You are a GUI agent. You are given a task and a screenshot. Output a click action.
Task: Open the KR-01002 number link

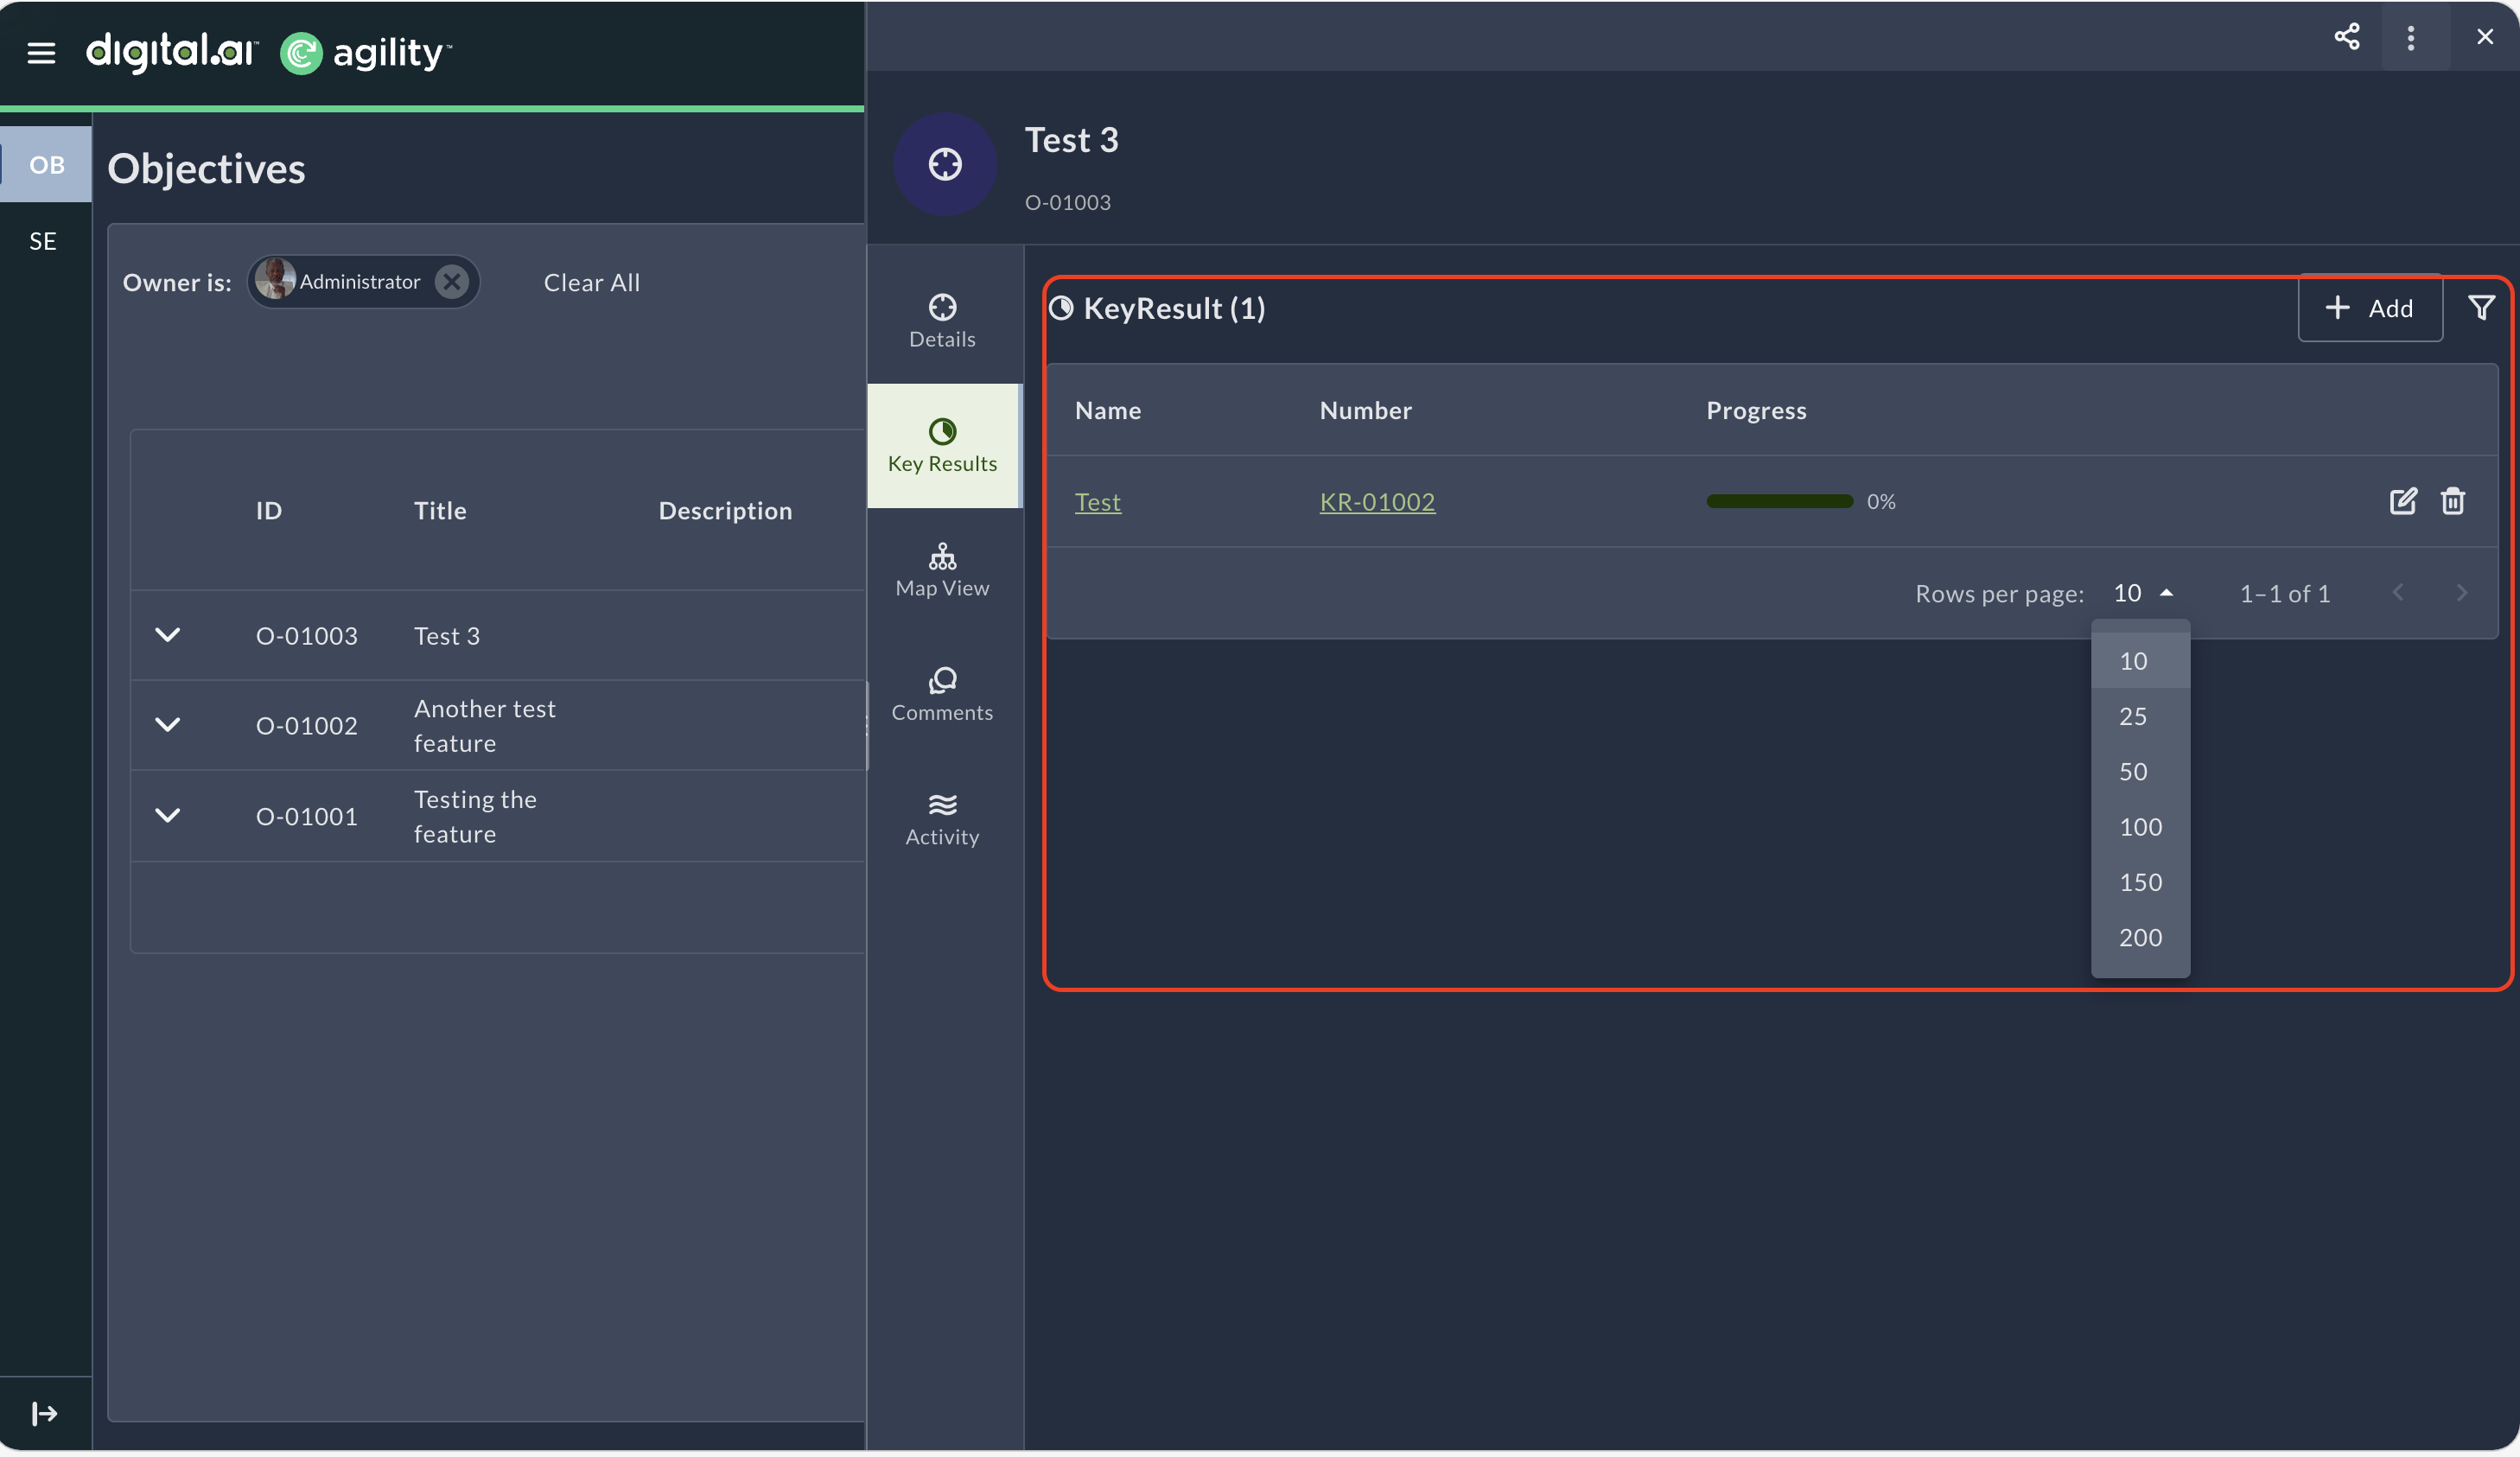1377,502
